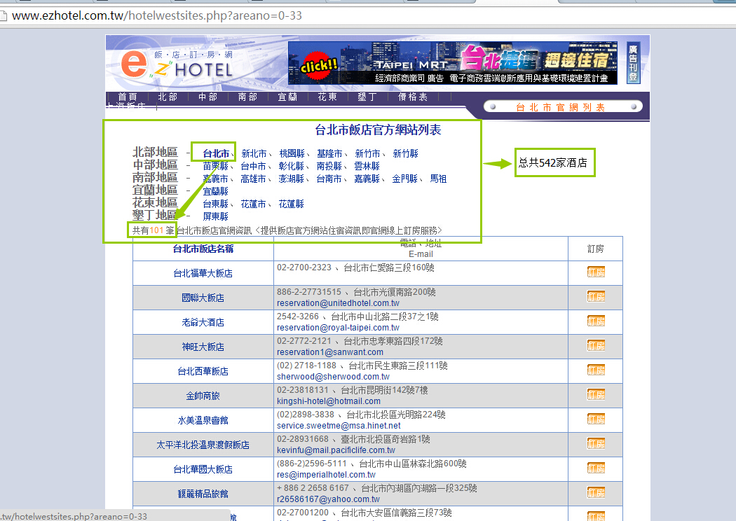The height and width of the screenshot is (521, 736).
Task: Open 老爺大酒店 hotel link
Action: pyautogui.click(x=203, y=322)
